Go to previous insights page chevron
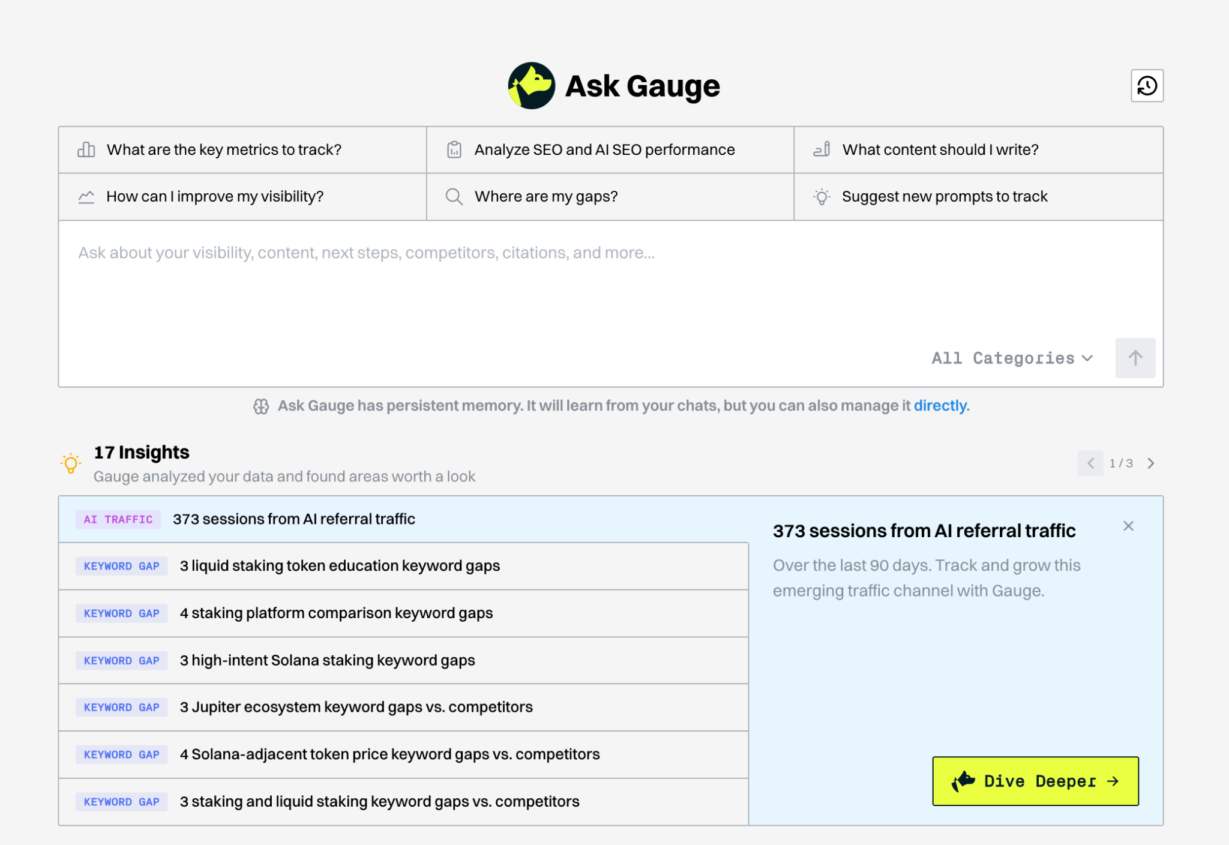The image size is (1229, 845). click(1090, 463)
